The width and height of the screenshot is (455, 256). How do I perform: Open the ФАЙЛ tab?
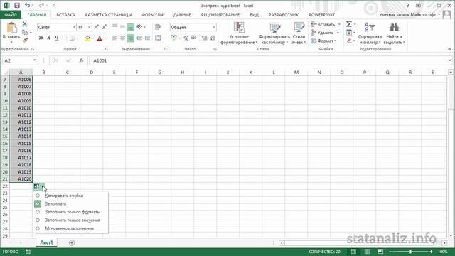(x=11, y=14)
